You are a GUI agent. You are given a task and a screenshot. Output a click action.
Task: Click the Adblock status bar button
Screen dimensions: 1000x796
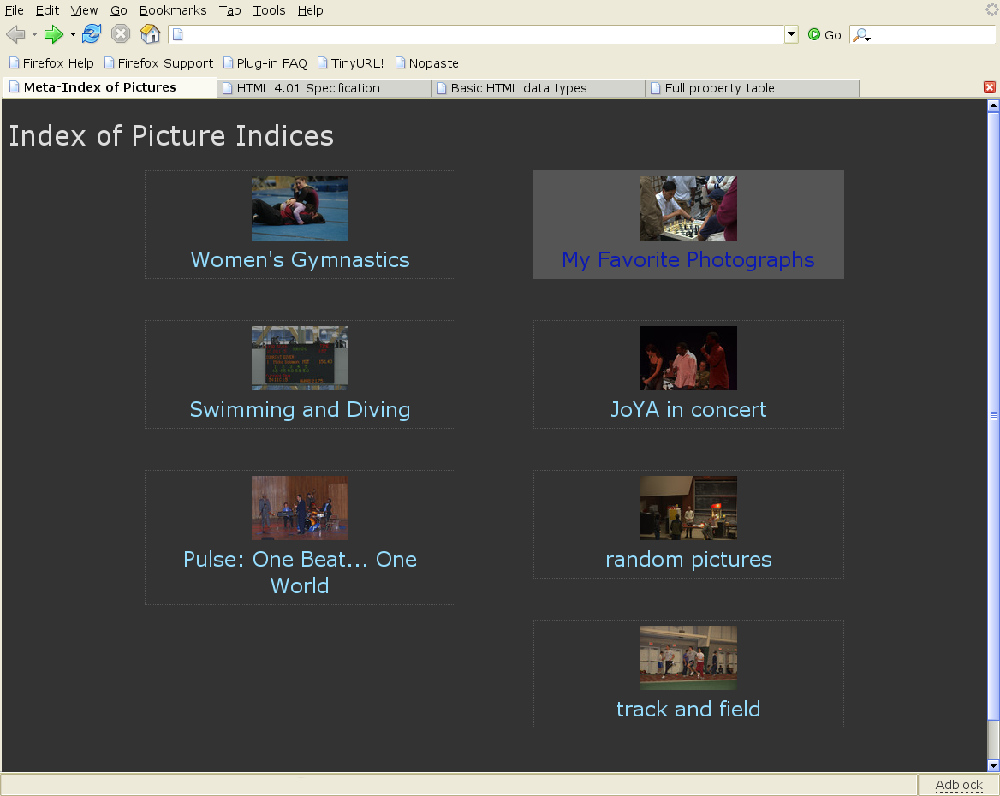pos(958,785)
